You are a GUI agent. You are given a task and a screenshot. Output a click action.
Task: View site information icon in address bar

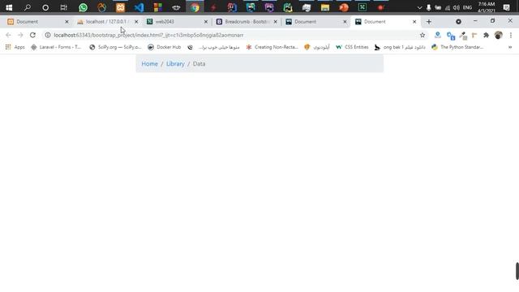pyautogui.click(x=48, y=35)
